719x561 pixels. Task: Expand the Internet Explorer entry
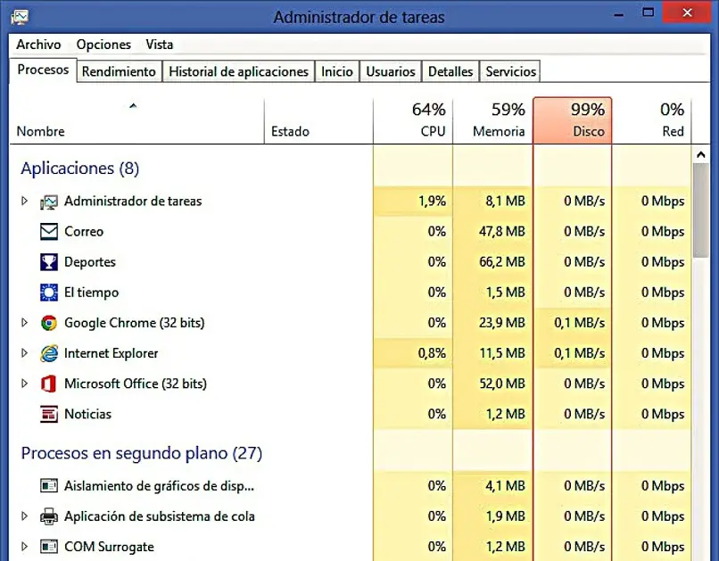pyautogui.click(x=24, y=353)
